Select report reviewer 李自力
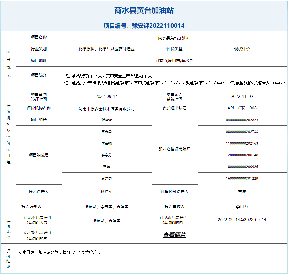This screenshot has width=288, height=274. [x=242, y=206]
